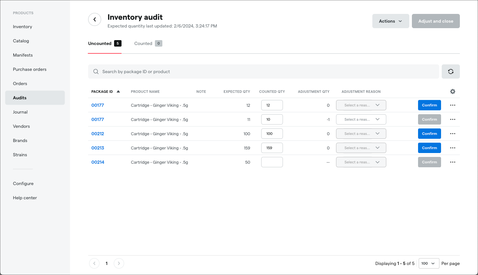Go back using the arrow beside Inventory audit
Screen dimensions: 478x275
coord(95,19)
